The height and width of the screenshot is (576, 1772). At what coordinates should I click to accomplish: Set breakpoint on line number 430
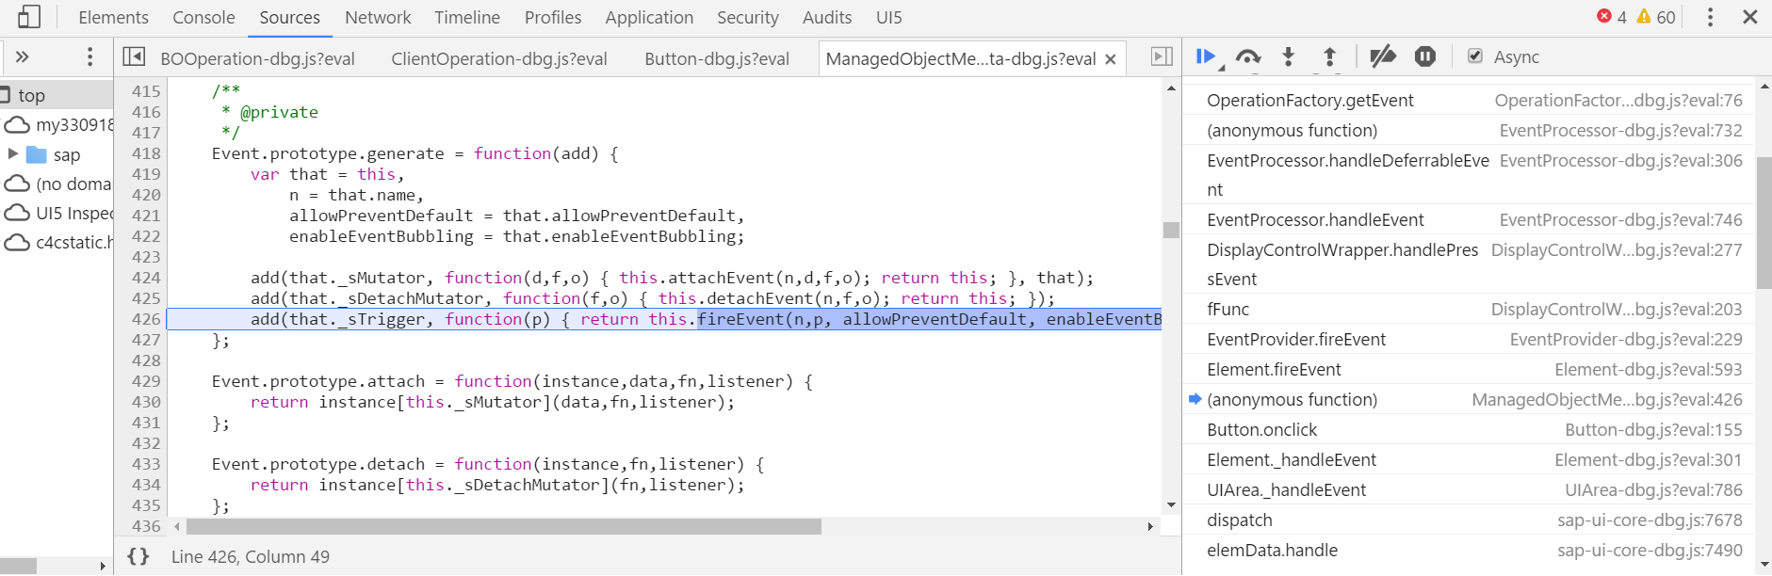point(146,402)
